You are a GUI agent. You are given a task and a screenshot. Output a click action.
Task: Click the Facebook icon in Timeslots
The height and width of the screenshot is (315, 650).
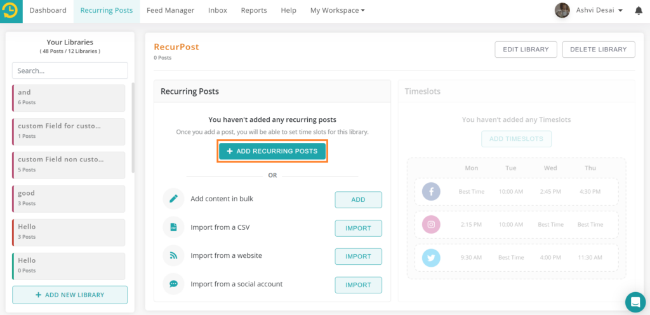click(x=431, y=192)
